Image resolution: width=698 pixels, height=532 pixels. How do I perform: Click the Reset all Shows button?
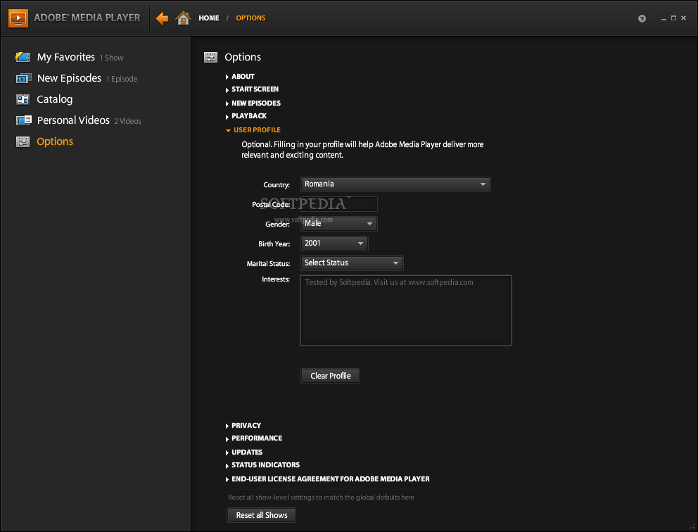(261, 515)
